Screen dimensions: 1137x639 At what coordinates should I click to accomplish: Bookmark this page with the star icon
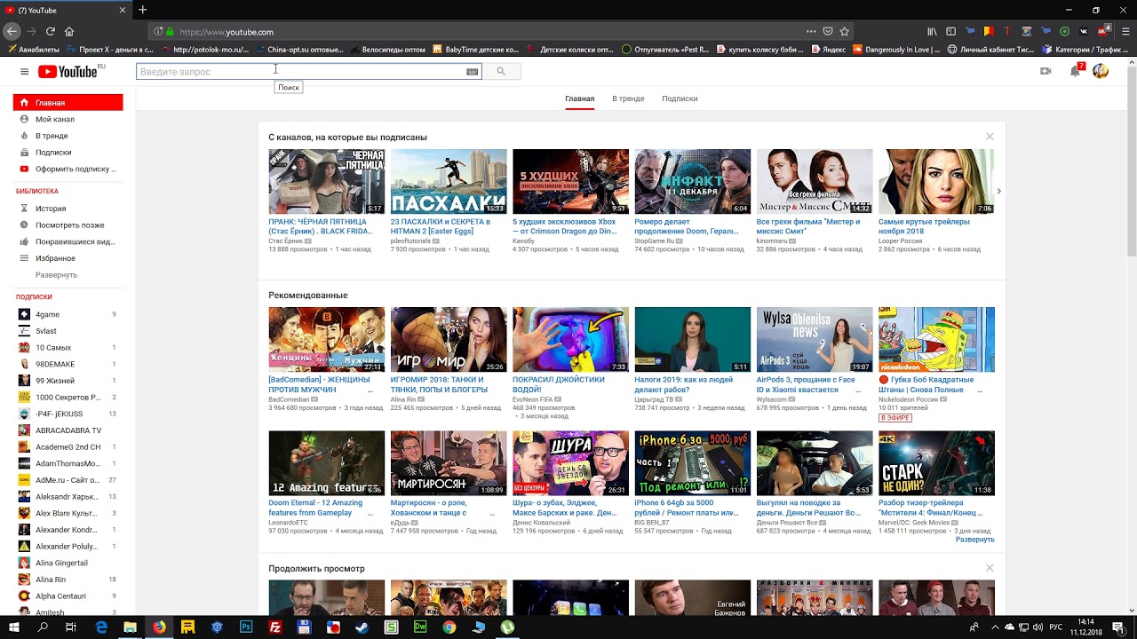(844, 31)
